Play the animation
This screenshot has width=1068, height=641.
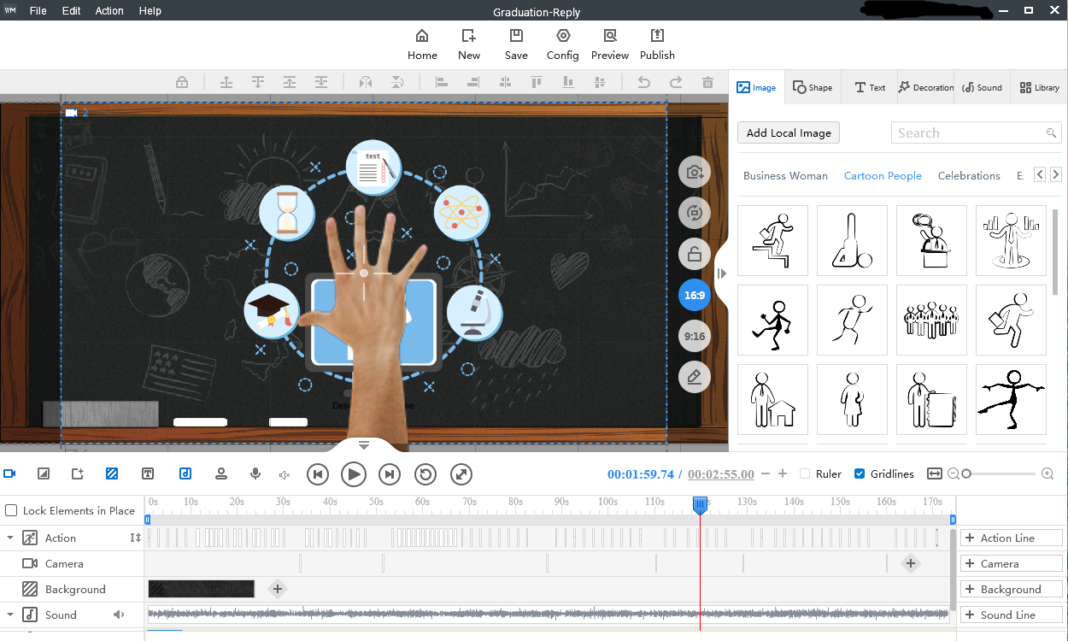point(354,473)
